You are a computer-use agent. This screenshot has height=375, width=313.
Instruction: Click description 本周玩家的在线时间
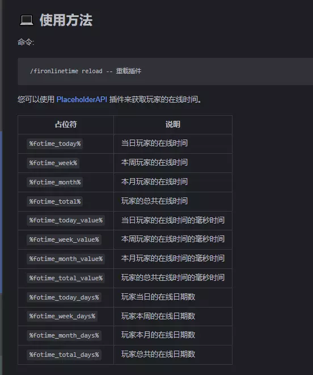coord(154,163)
